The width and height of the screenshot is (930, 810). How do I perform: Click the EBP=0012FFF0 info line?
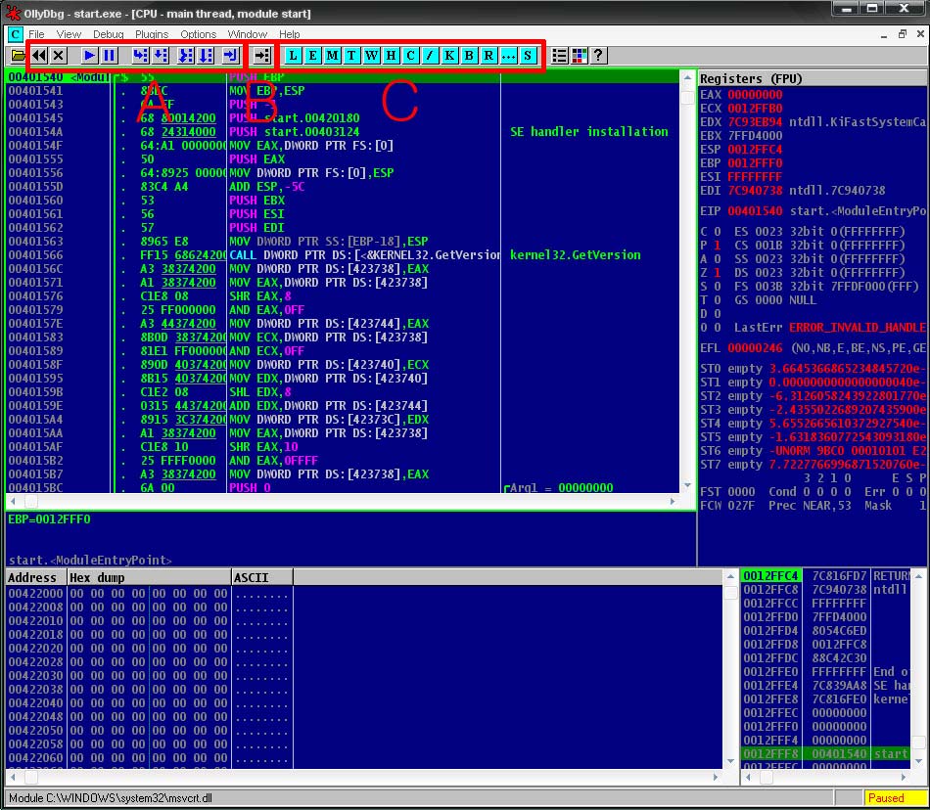coord(49,519)
